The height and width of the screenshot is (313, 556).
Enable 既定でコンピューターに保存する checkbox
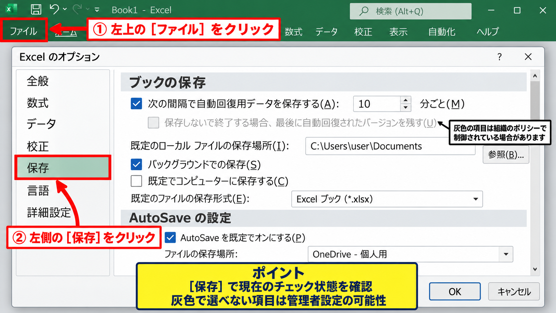click(x=136, y=181)
